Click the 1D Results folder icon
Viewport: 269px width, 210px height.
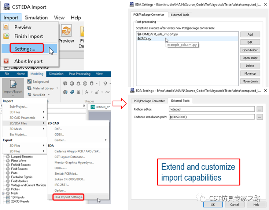click(x=8, y=197)
